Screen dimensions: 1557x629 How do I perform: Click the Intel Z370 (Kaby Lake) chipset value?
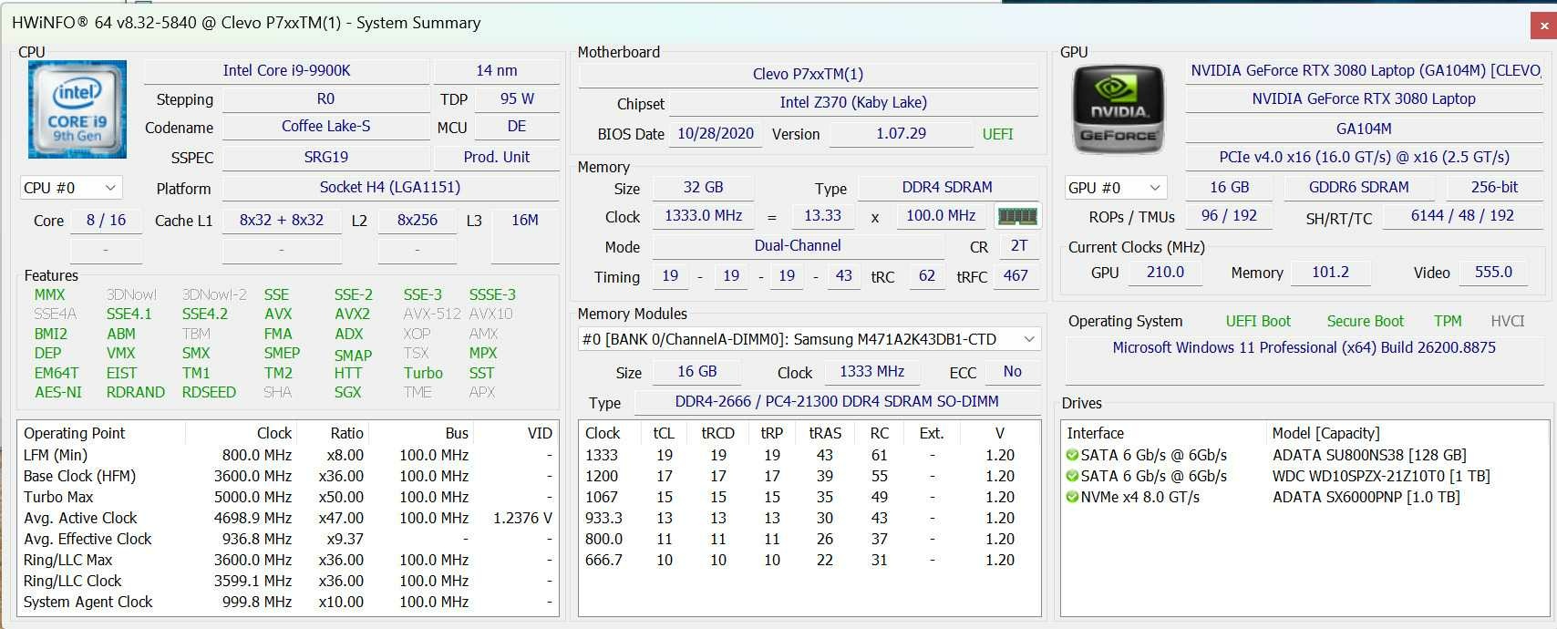point(852,102)
